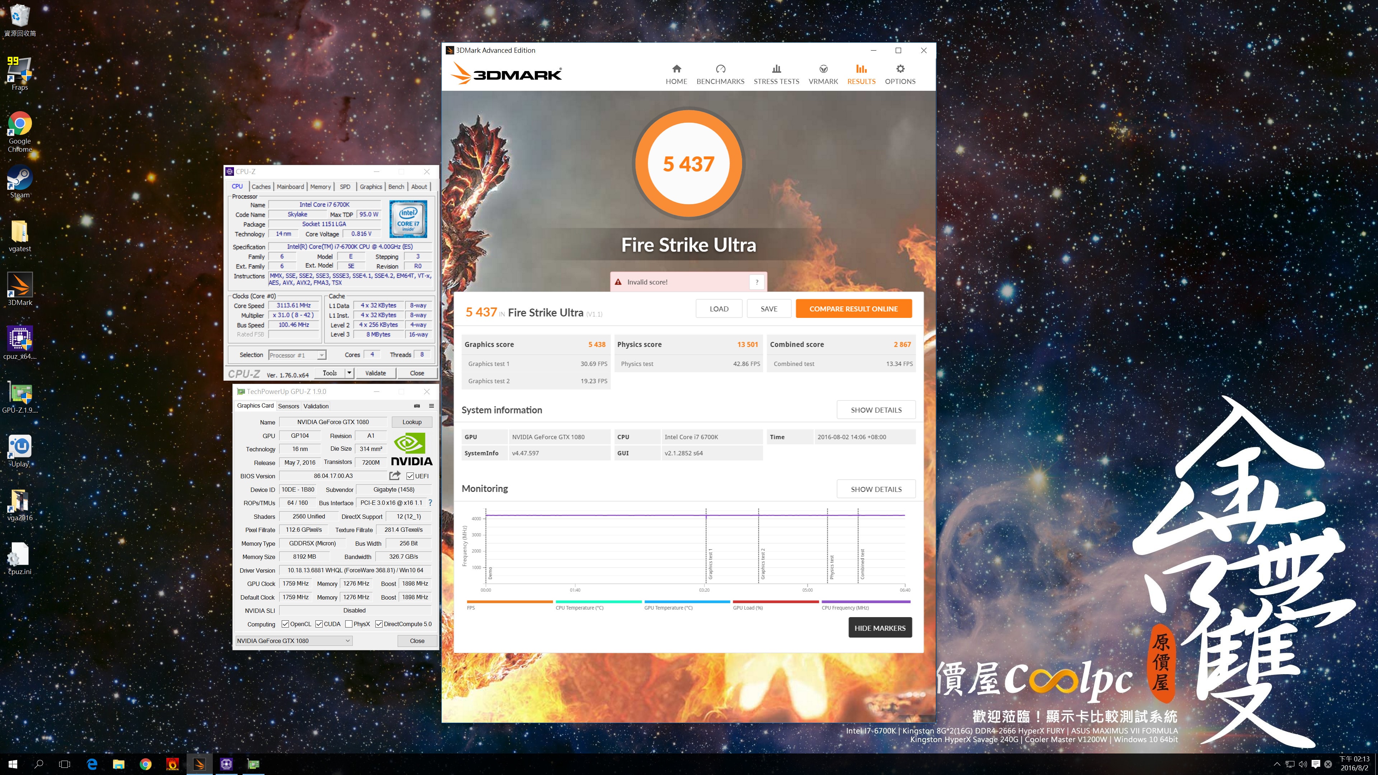Switch to CPU-Z SPD tab
This screenshot has height=775, width=1378.
(345, 187)
